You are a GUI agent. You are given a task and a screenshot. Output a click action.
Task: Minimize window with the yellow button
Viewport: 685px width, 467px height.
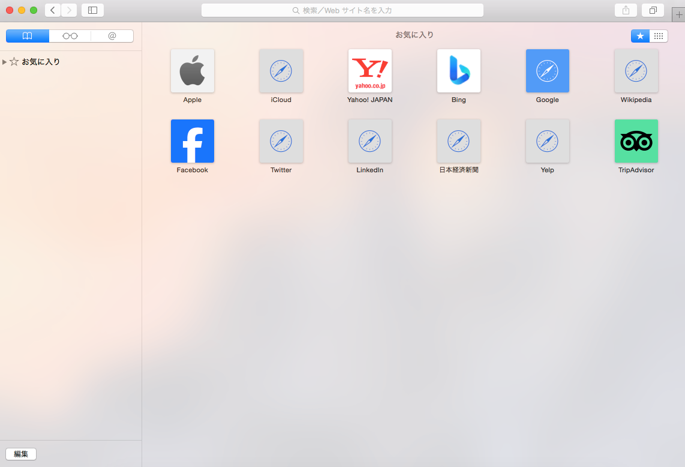pos(22,10)
